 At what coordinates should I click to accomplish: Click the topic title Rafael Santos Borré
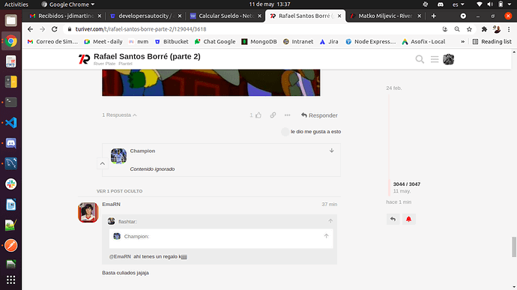click(x=147, y=56)
